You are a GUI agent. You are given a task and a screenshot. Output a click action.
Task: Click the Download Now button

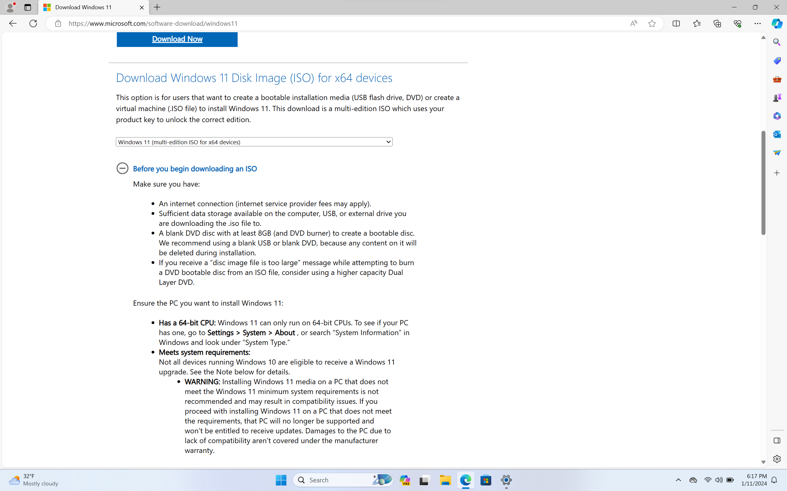point(177,39)
